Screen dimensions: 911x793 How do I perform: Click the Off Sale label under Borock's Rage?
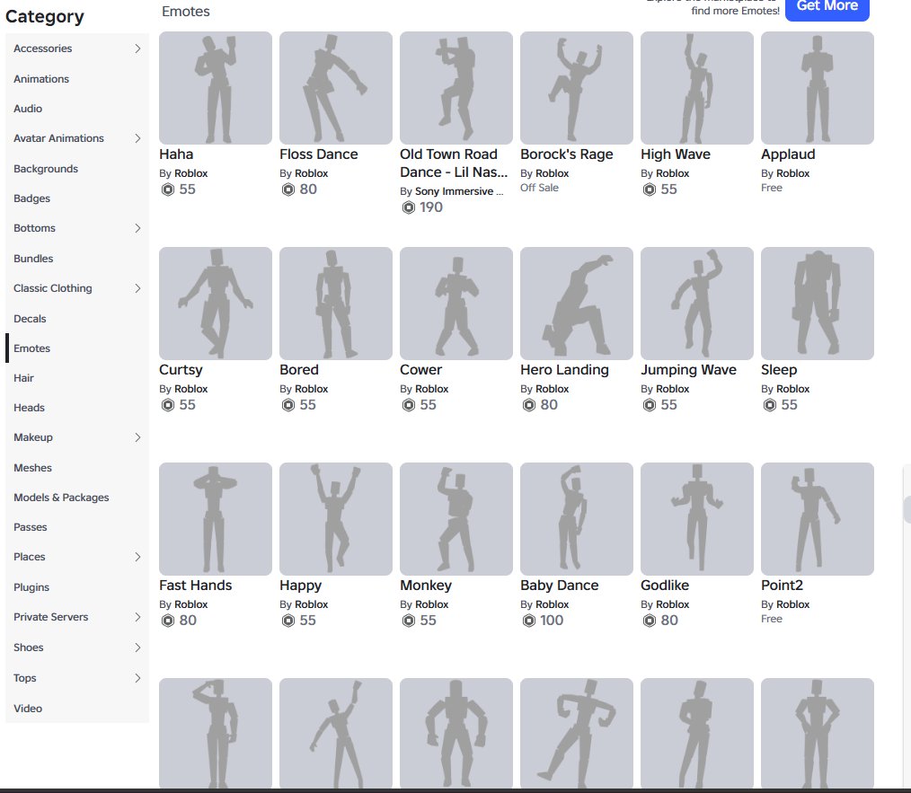538,188
